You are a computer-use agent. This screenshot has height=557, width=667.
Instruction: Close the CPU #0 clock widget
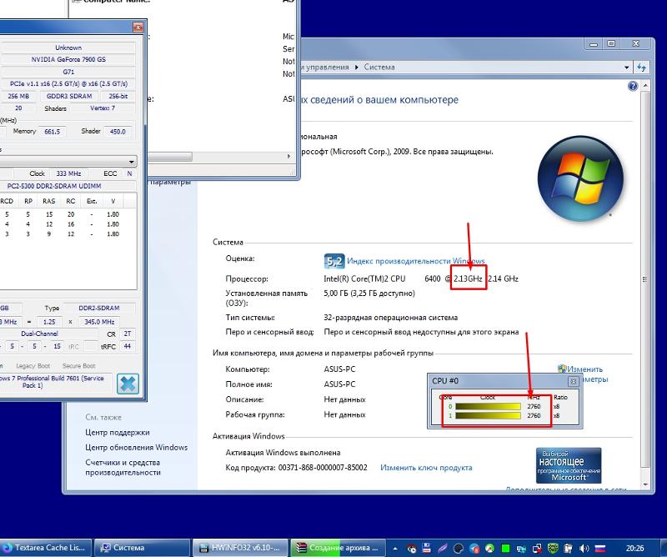click(x=573, y=381)
